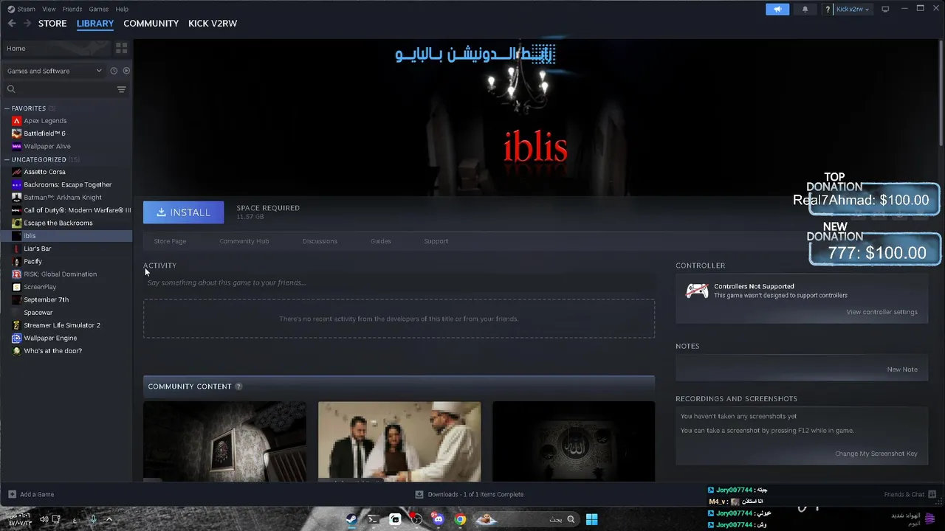Screen dimensions: 945x531
Task: Open the Games menu
Action: 98,9
